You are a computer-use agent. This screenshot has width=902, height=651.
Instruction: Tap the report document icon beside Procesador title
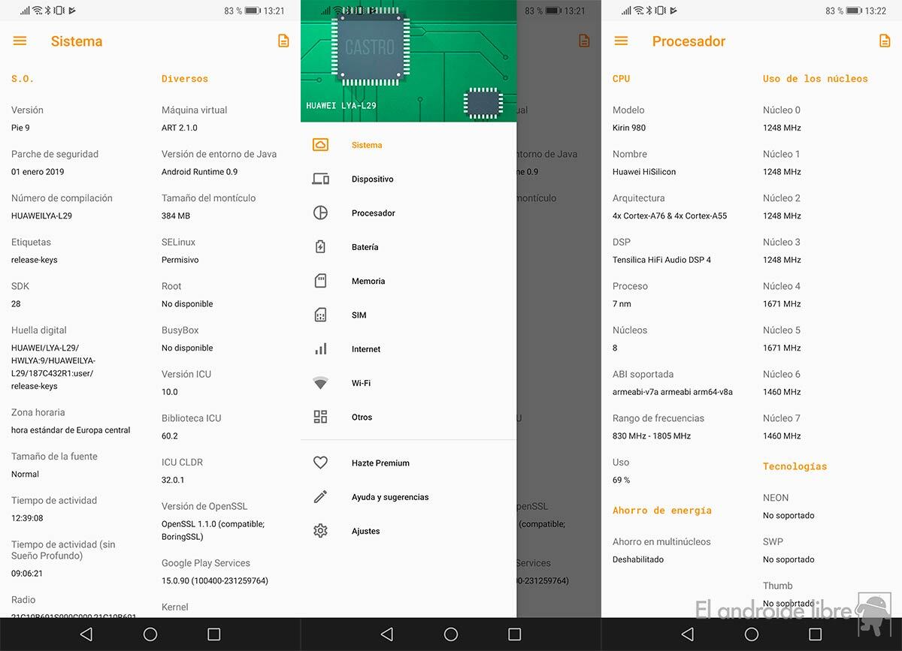click(885, 41)
